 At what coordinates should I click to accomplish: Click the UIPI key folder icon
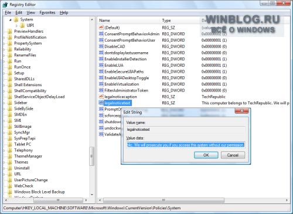pyautogui.click(x=23, y=25)
